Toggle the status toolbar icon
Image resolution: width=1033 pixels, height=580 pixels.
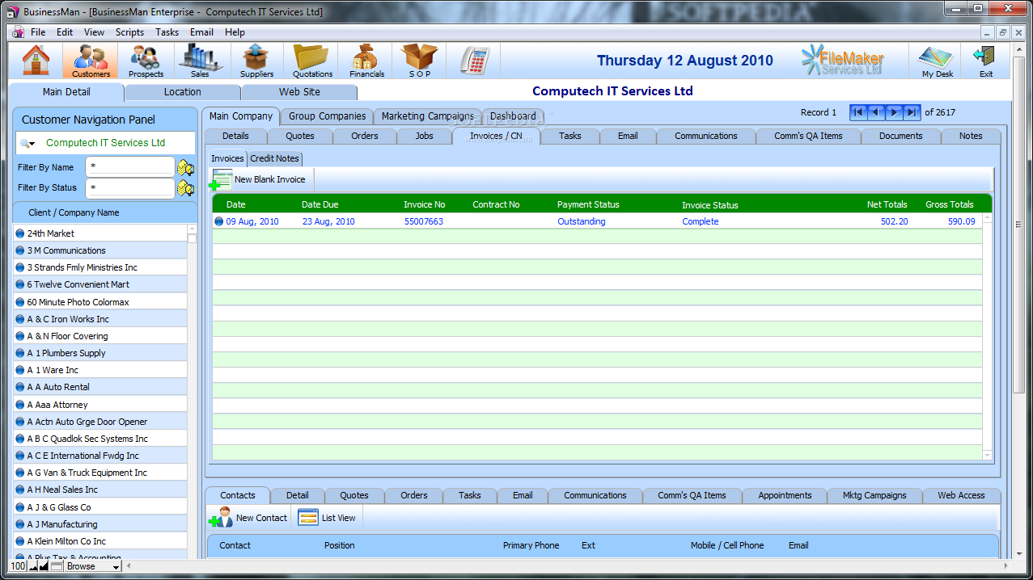tap(57, 566)
